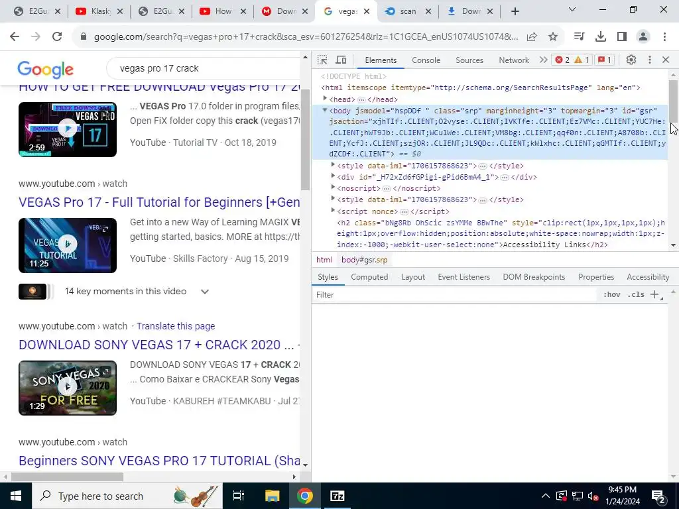679x509 pixels.
Task: Open Chrome three-dot menu
Action: (664, 37)
